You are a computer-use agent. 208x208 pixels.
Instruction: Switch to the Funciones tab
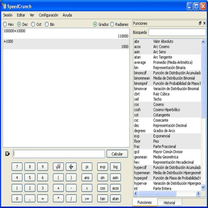(x=145, y=202)
